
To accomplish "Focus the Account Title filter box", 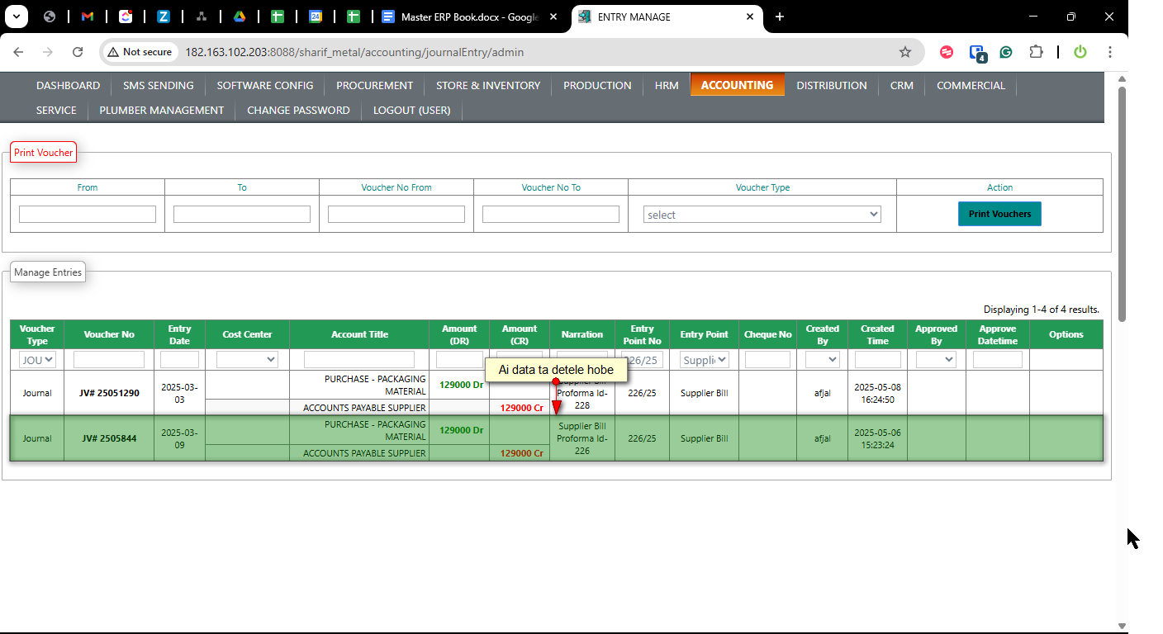I will pyautogui.click(x=359, y=360).
